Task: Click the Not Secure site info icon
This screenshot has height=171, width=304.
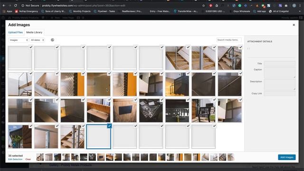Action: (x=23, y=6)
